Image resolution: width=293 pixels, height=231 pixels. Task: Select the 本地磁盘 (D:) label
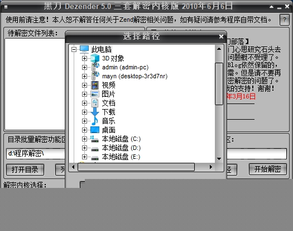(x=121, y=148)
